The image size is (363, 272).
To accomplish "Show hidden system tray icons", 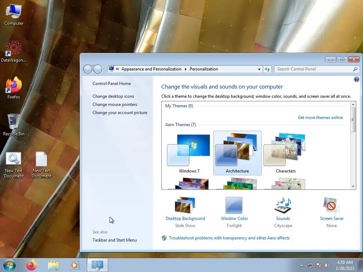I will (301, 265).
